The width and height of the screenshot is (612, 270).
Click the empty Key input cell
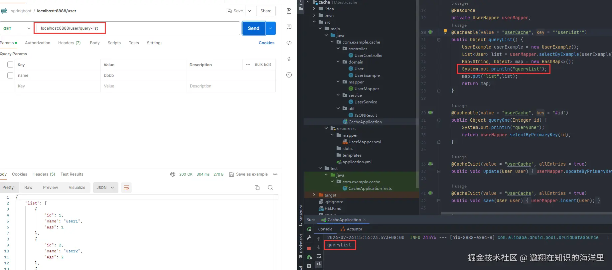(58, 86)
